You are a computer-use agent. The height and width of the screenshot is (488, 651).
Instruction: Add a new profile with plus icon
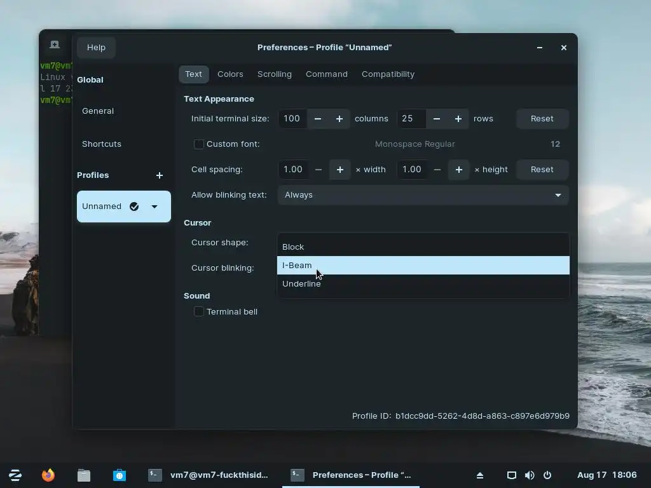click(160, 175)
